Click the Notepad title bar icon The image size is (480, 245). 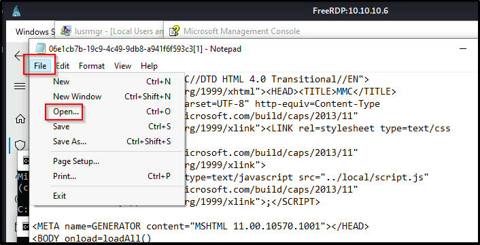[x=40, y=49]
